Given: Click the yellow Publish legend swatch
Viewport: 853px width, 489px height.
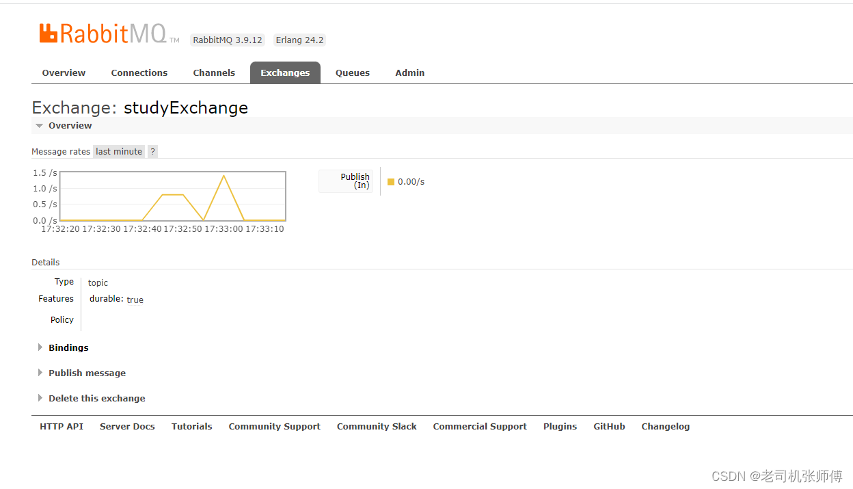Looking at the screenshot, I should pyautogui.click(x=391, y=182).
